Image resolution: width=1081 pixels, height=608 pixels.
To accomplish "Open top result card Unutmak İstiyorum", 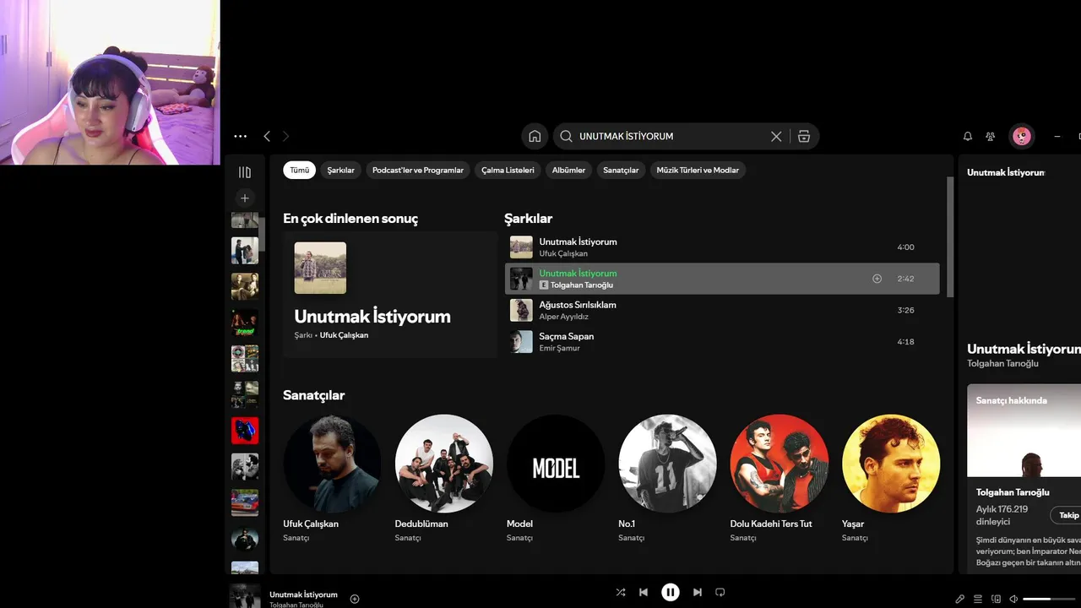I will (x=390, y=295).
